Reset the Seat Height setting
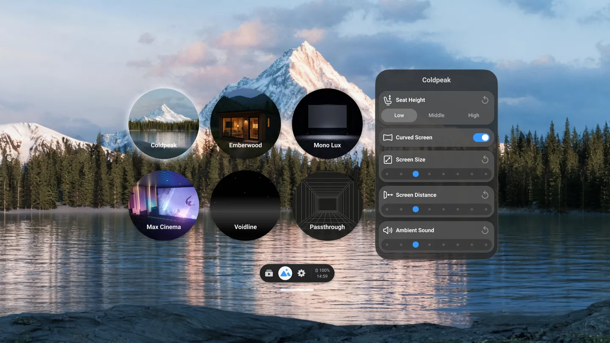The image size is (610, 343). click(485, 100)
